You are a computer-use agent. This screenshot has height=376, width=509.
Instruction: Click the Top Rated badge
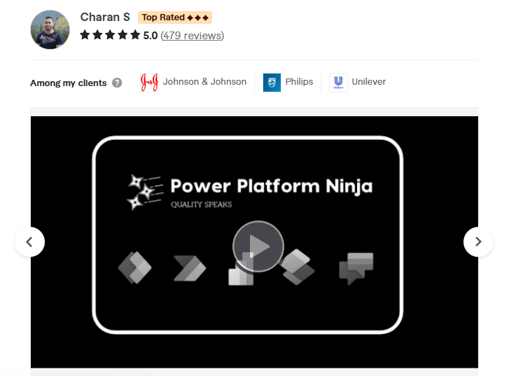[x=175, y=18]
